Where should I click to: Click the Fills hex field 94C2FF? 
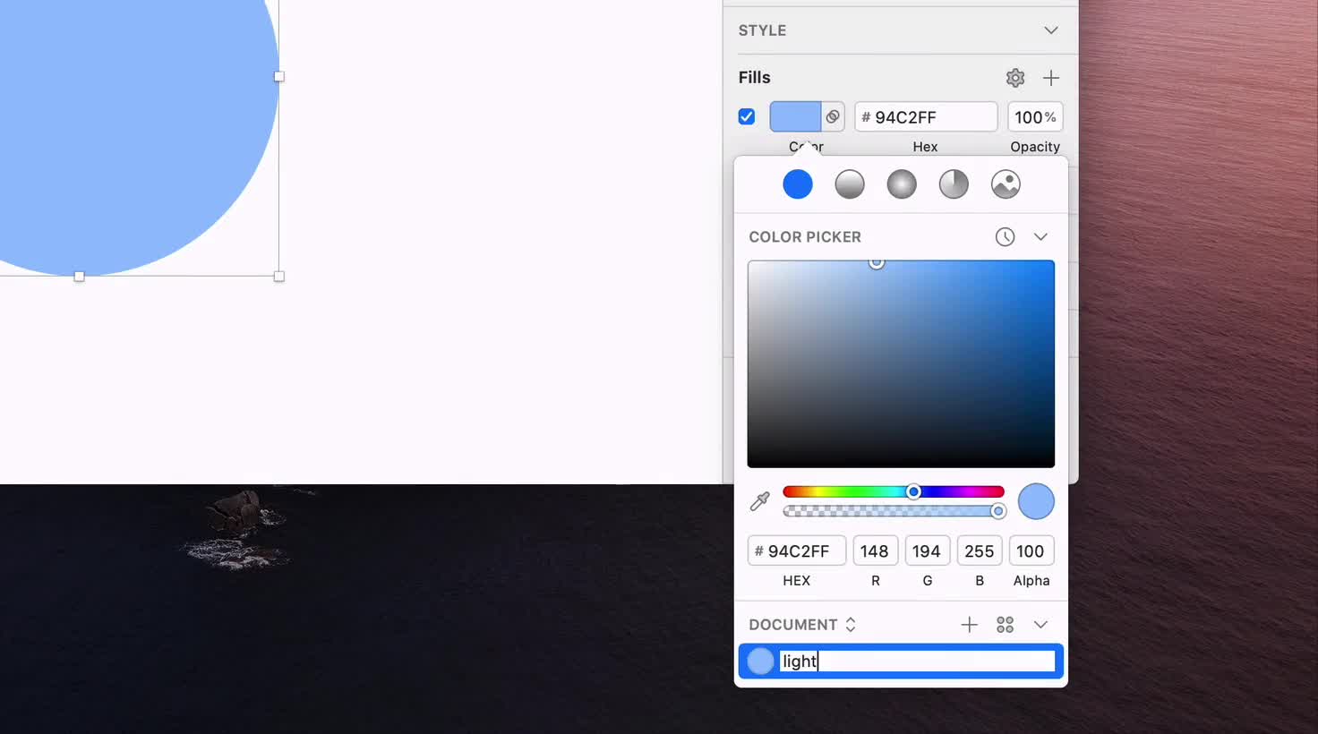(x=926, y=116)
